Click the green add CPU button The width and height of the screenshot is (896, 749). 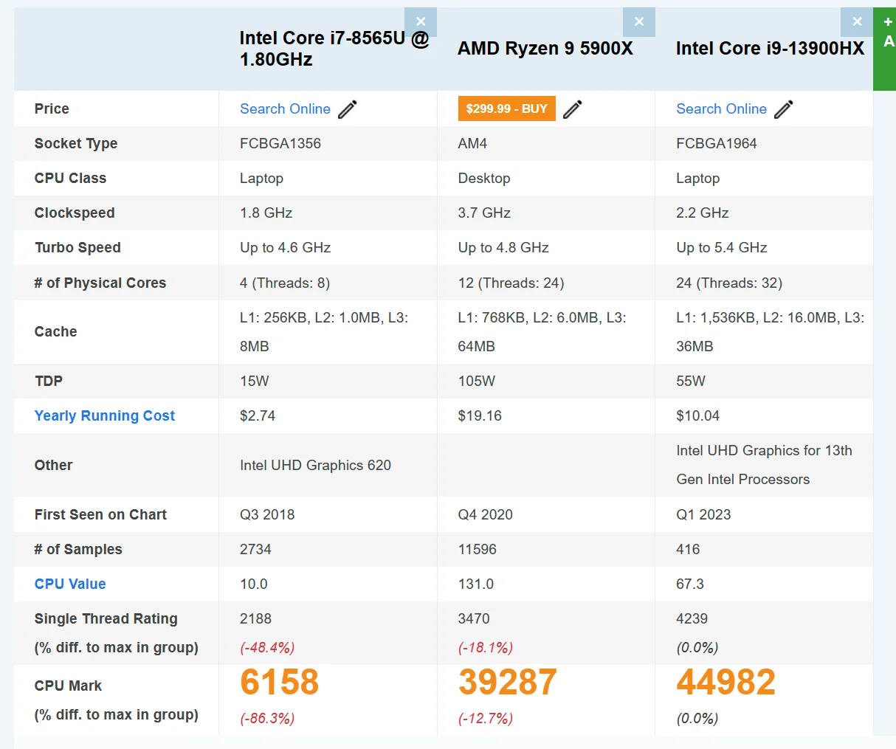(x=885, y=49)
